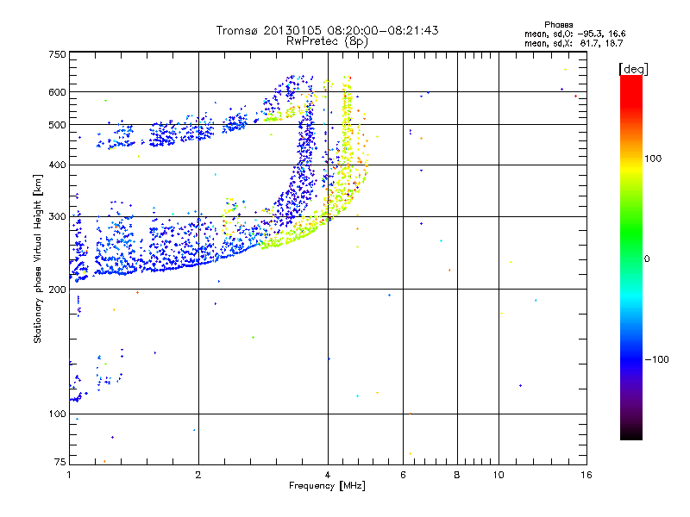Select the mean, sd,X phase statistics line
This screenshot has height=517, width=690.
[x=574, y=44]
